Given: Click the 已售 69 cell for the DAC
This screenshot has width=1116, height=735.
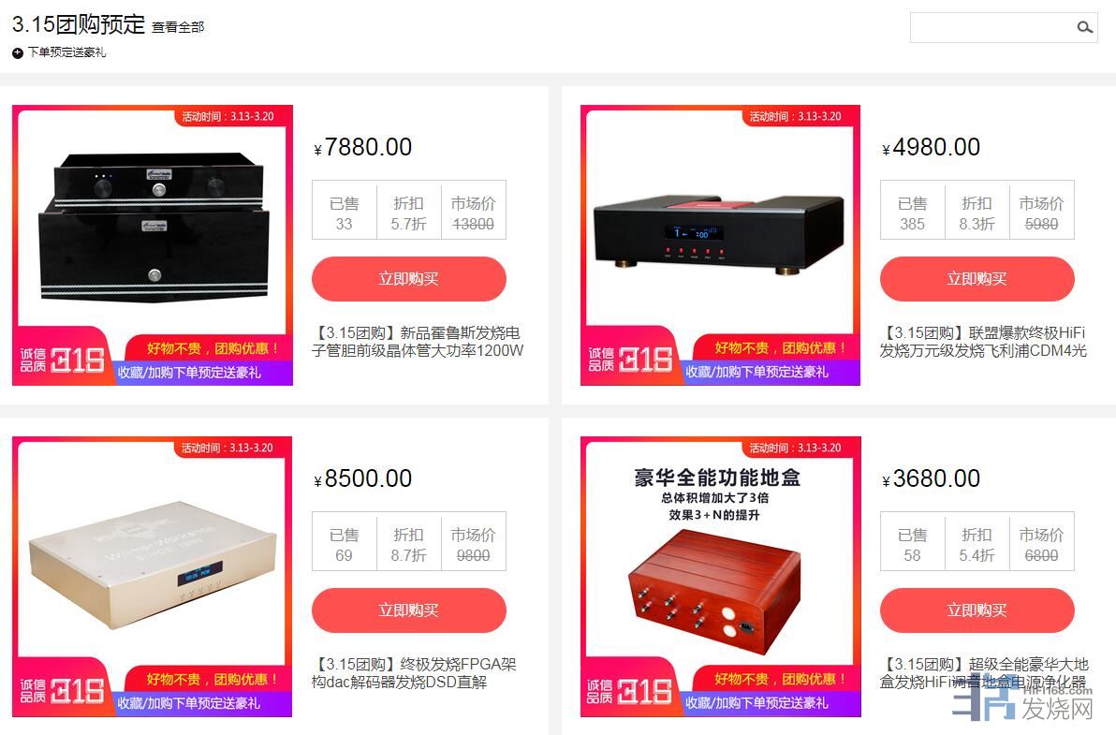Looking at the screenshot, I should 344,544.
